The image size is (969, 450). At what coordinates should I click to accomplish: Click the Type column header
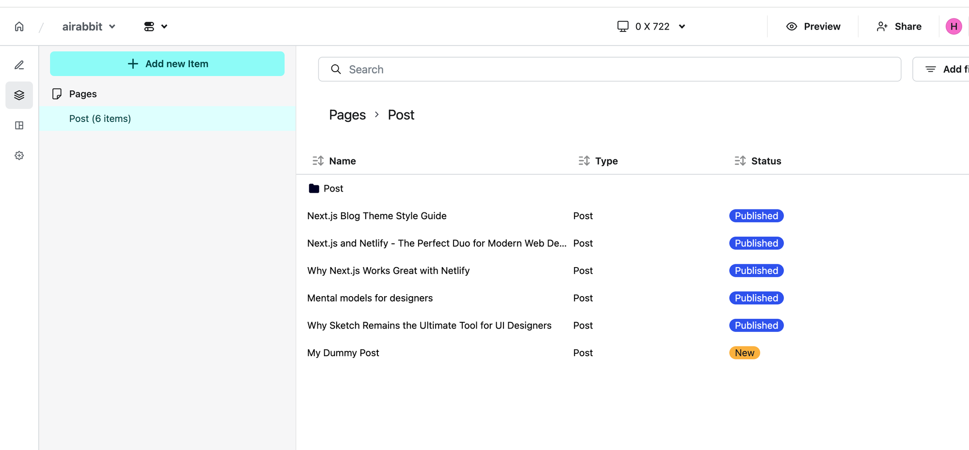[x=607, y=161]
